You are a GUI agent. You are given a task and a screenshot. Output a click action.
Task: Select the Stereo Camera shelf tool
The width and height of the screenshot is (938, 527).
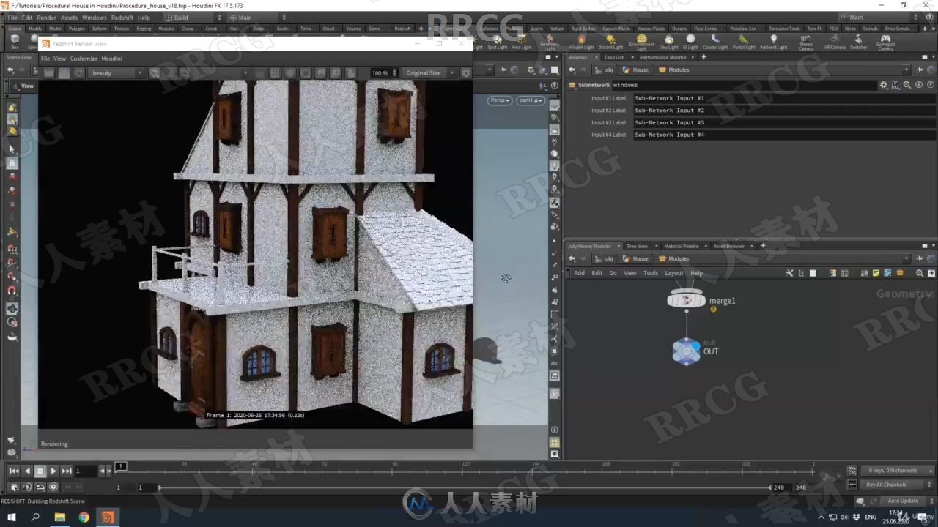pos(806,42)
